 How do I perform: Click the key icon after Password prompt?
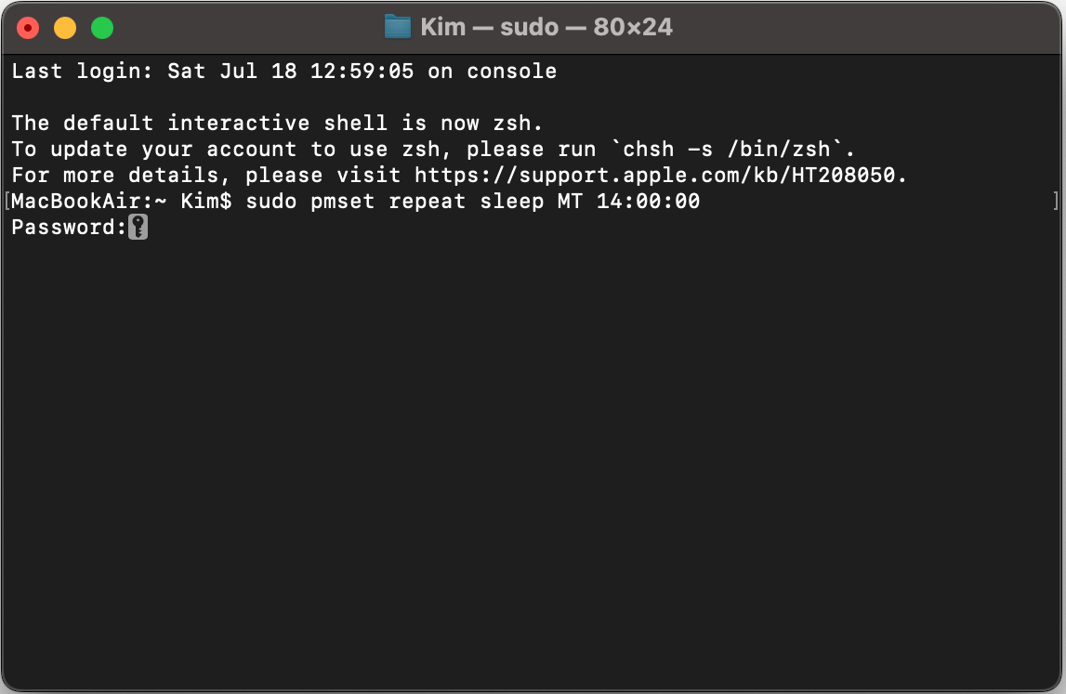click(x=138, y=227)
